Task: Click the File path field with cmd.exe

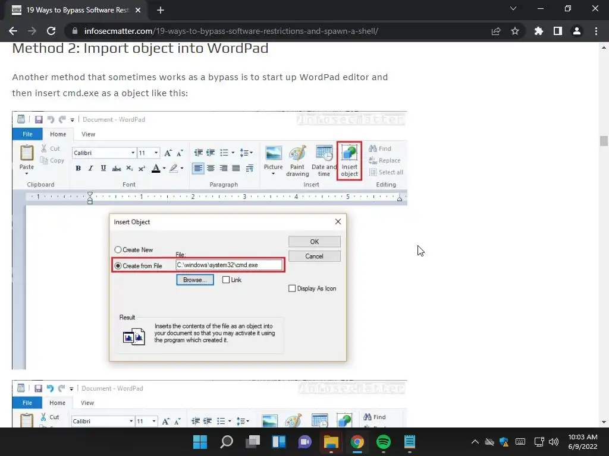Action: click(229, 265)
